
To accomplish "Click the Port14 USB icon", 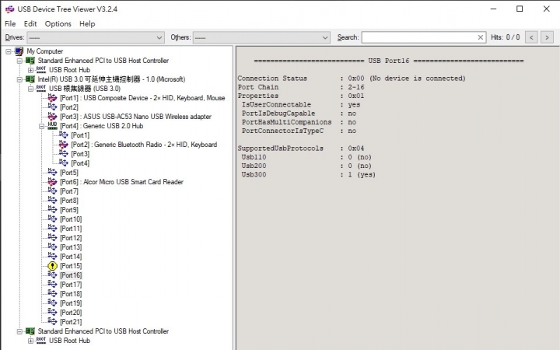I will 52,257.
